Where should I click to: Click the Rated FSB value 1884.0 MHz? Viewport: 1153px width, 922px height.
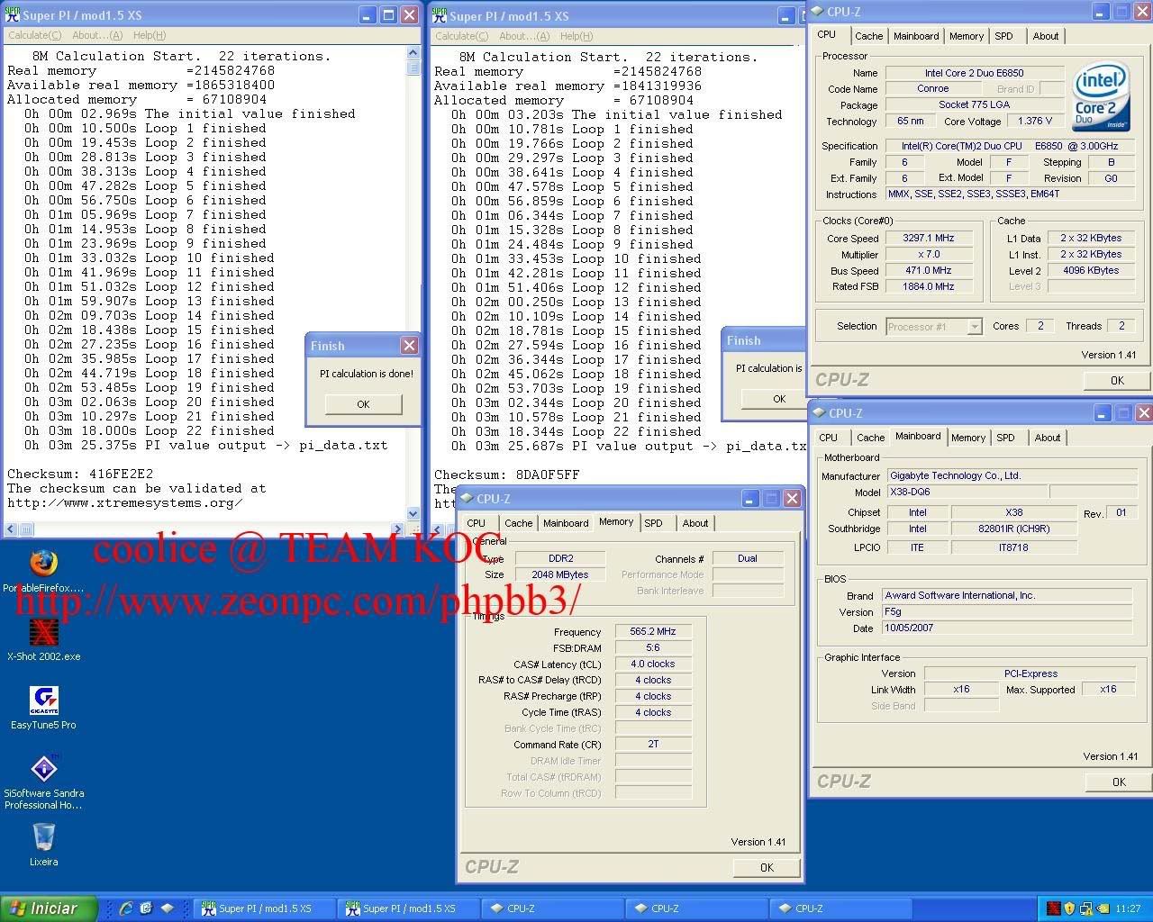click(x=928, y=286)
